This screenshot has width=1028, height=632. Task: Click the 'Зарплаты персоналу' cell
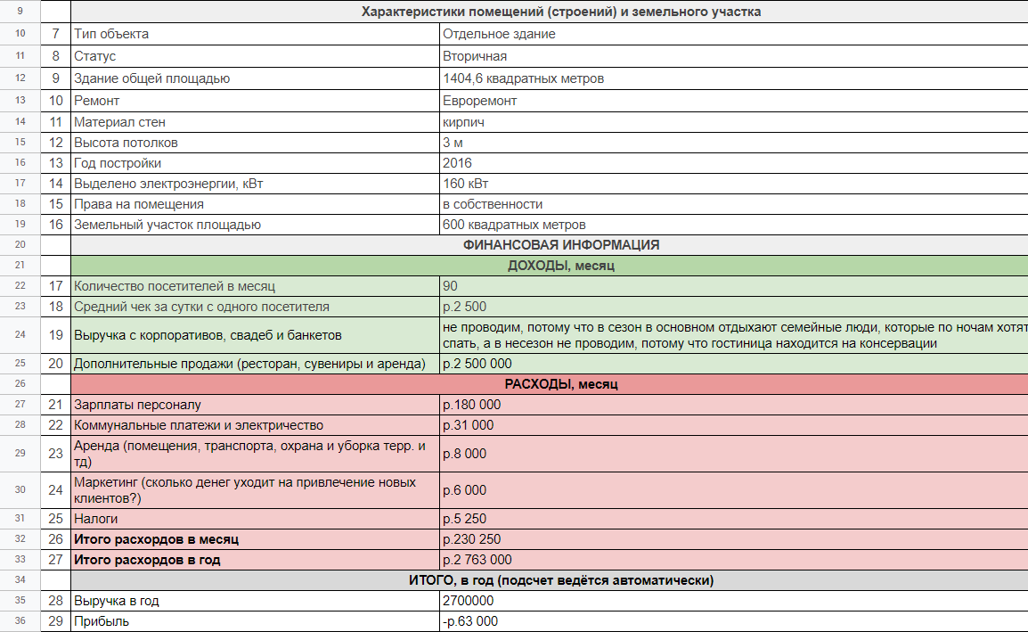click(255, 405)
